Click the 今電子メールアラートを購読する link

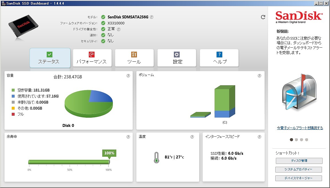[x=300, y=128]
